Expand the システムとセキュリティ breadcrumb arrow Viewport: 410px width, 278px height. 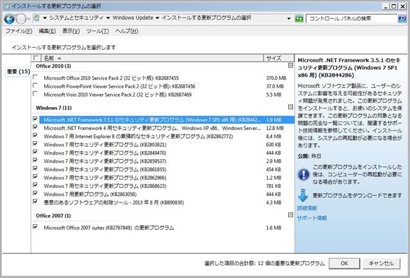(x=108, y=18)
